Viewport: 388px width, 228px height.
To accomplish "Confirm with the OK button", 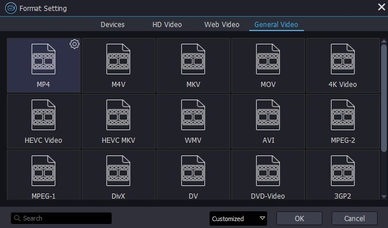I will tap(299, 218).
